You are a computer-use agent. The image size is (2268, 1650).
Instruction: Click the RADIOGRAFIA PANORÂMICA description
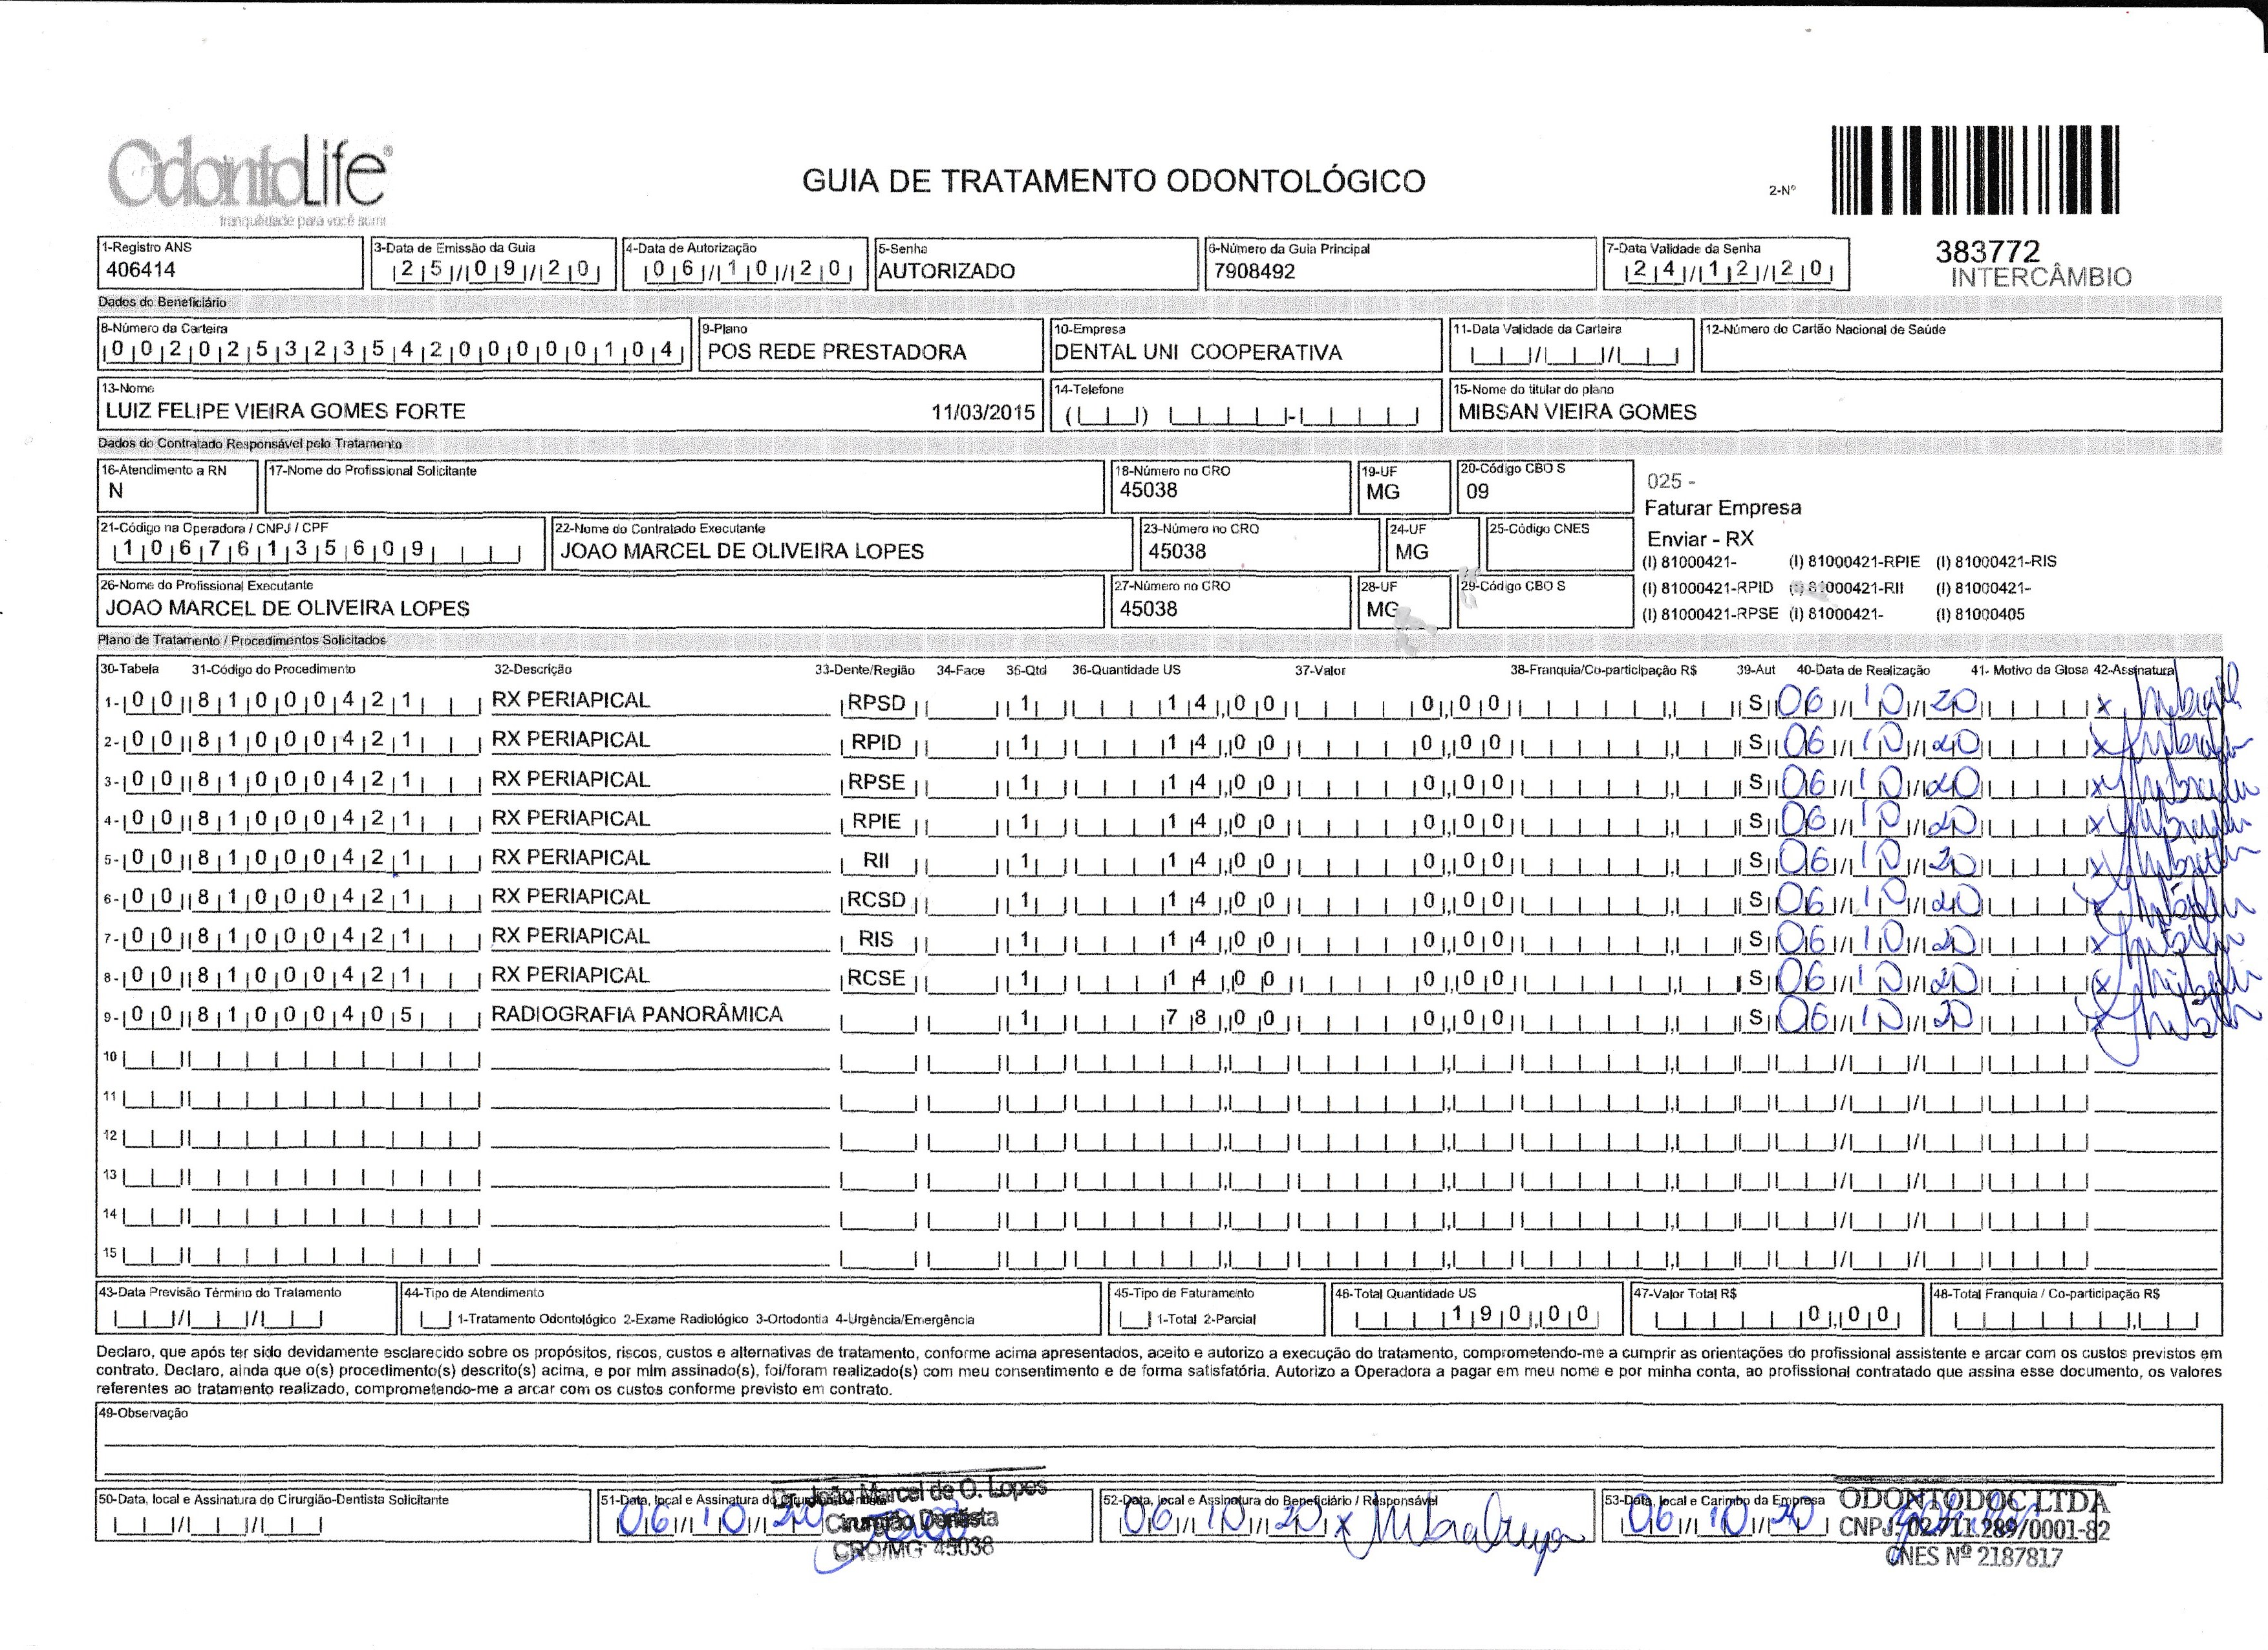(x=636, y=1014)
